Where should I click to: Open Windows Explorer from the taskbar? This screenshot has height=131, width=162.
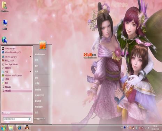[x=11, y=128]
